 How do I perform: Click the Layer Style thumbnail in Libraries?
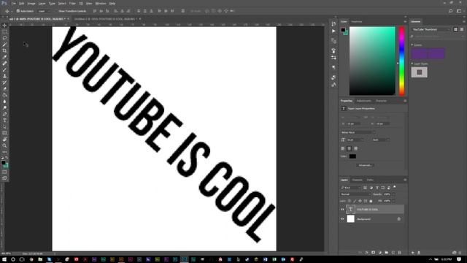[x=419, y=72]
